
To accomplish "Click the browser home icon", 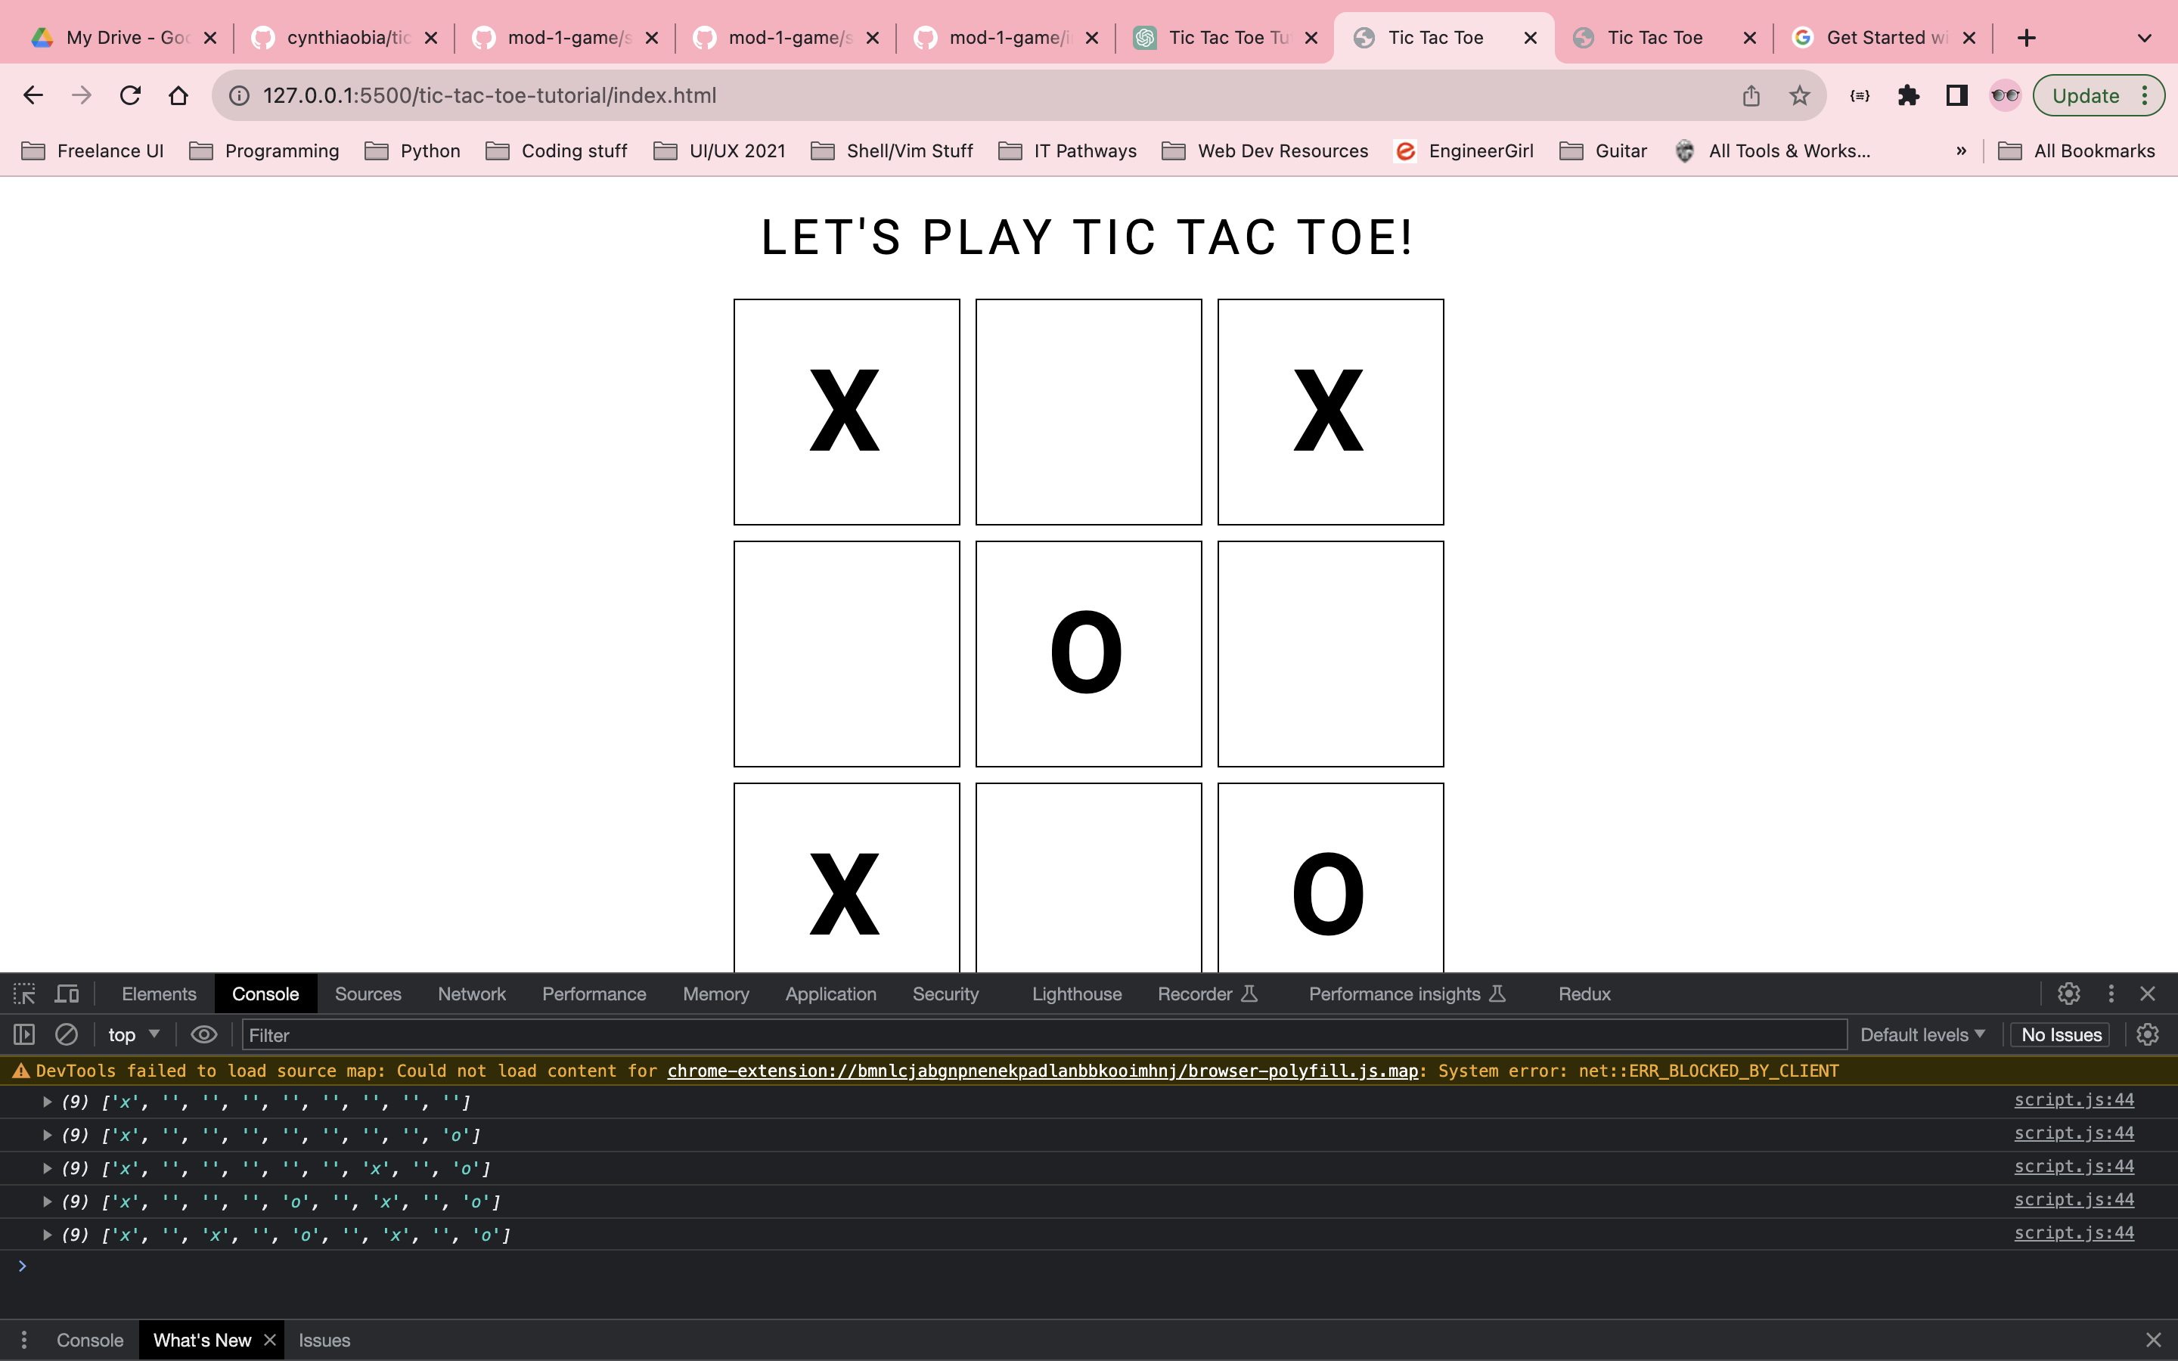I will coord(178,95).
